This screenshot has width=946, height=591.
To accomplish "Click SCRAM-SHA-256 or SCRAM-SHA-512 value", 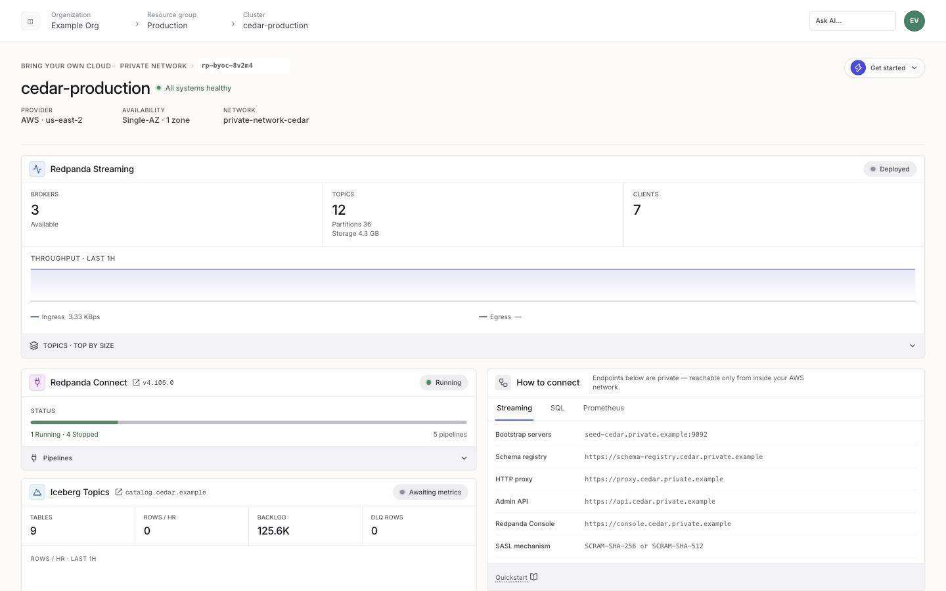I will pos(644,546).
